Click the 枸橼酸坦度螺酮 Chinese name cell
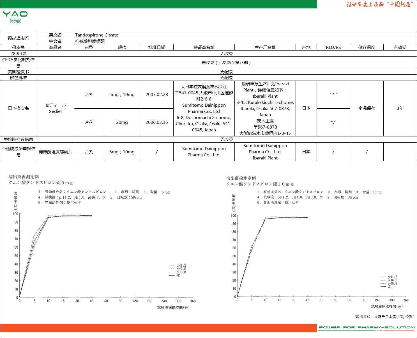417x338 pixels. coord(245,41)
